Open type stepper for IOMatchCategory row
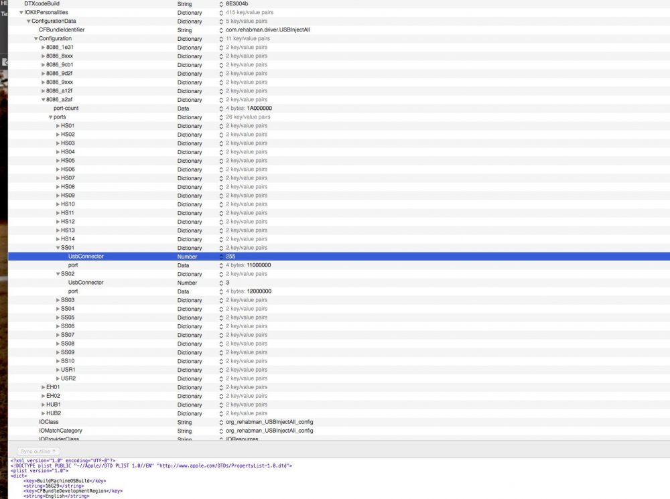670x499 pixels. [221, 431]
